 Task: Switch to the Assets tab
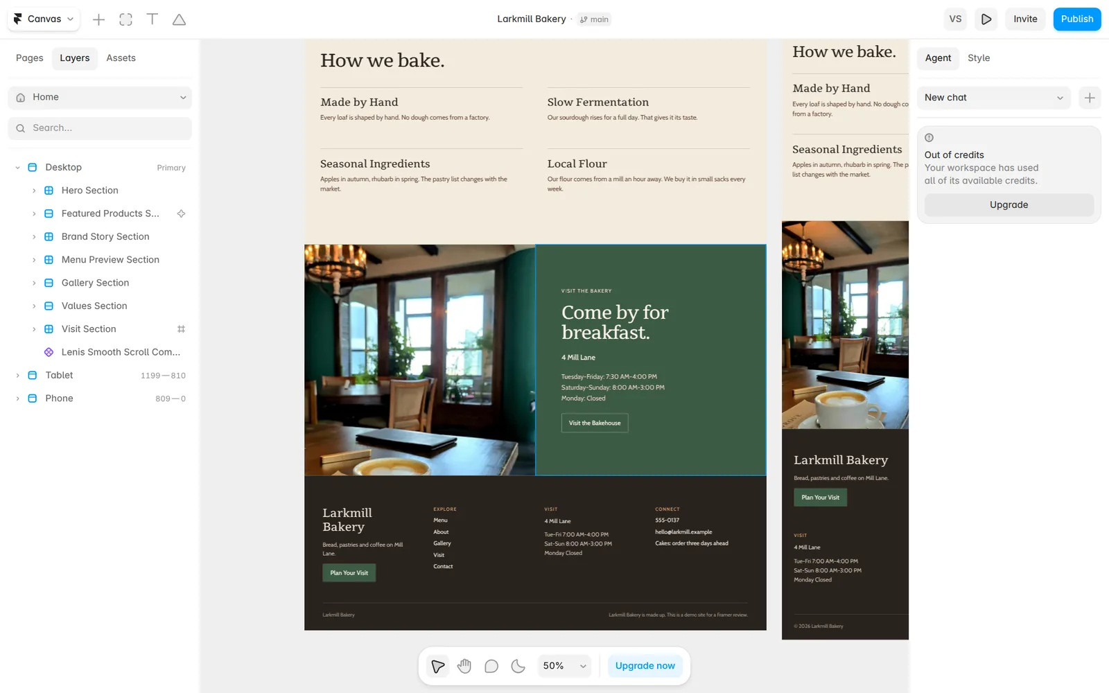point(121,58)
